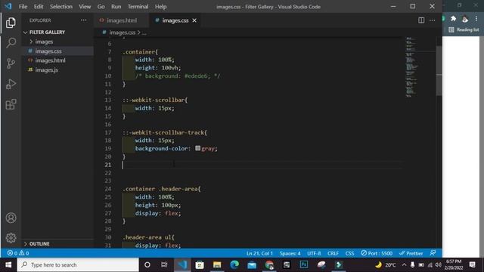This screenshot has width=484, height=272.
Task: Close the images.css tab
Action: point(194,20)
